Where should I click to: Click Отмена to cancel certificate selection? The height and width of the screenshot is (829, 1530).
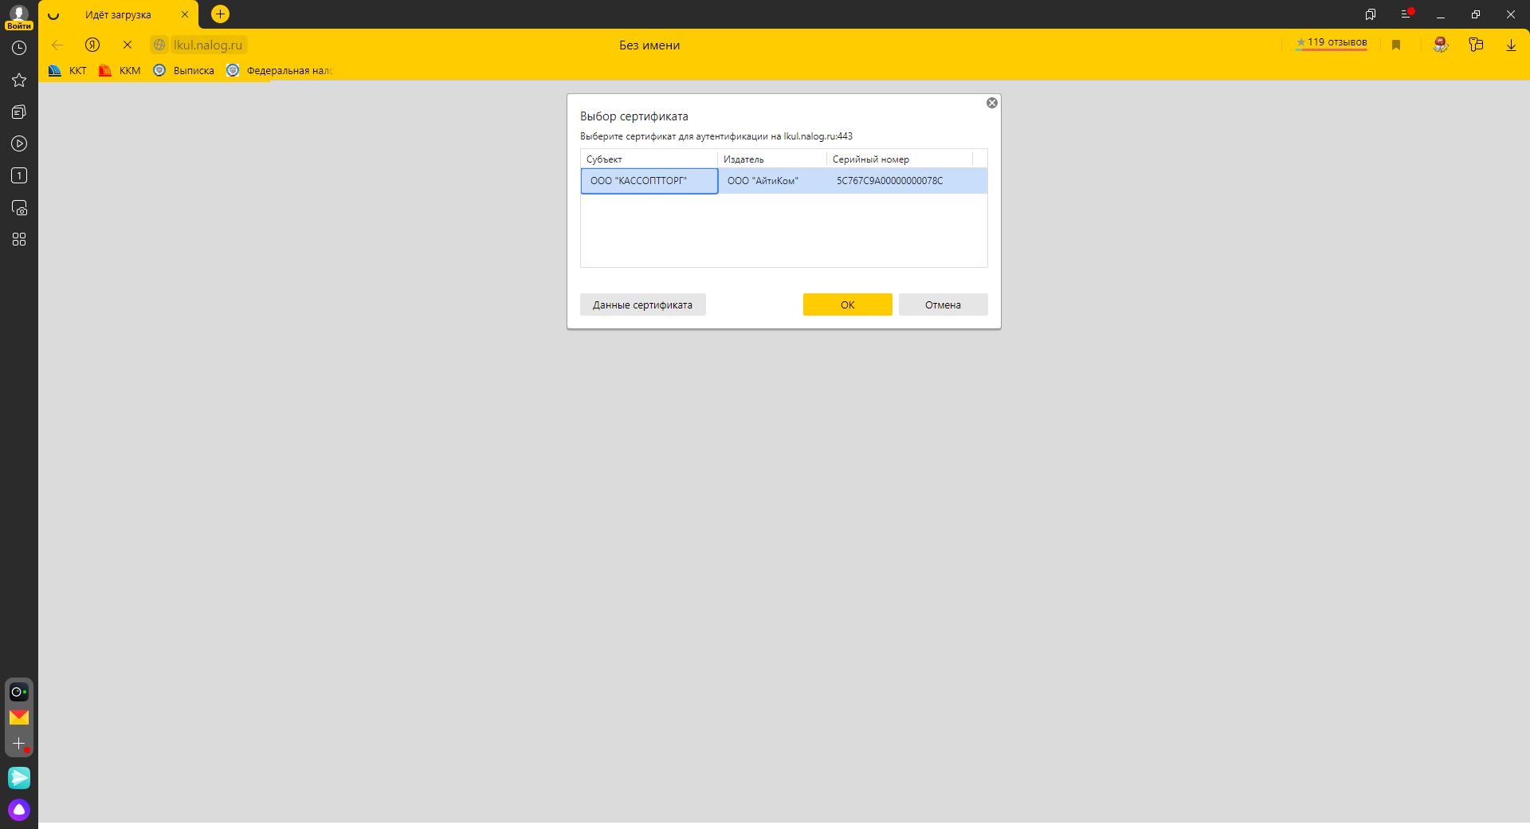[943, 304]
